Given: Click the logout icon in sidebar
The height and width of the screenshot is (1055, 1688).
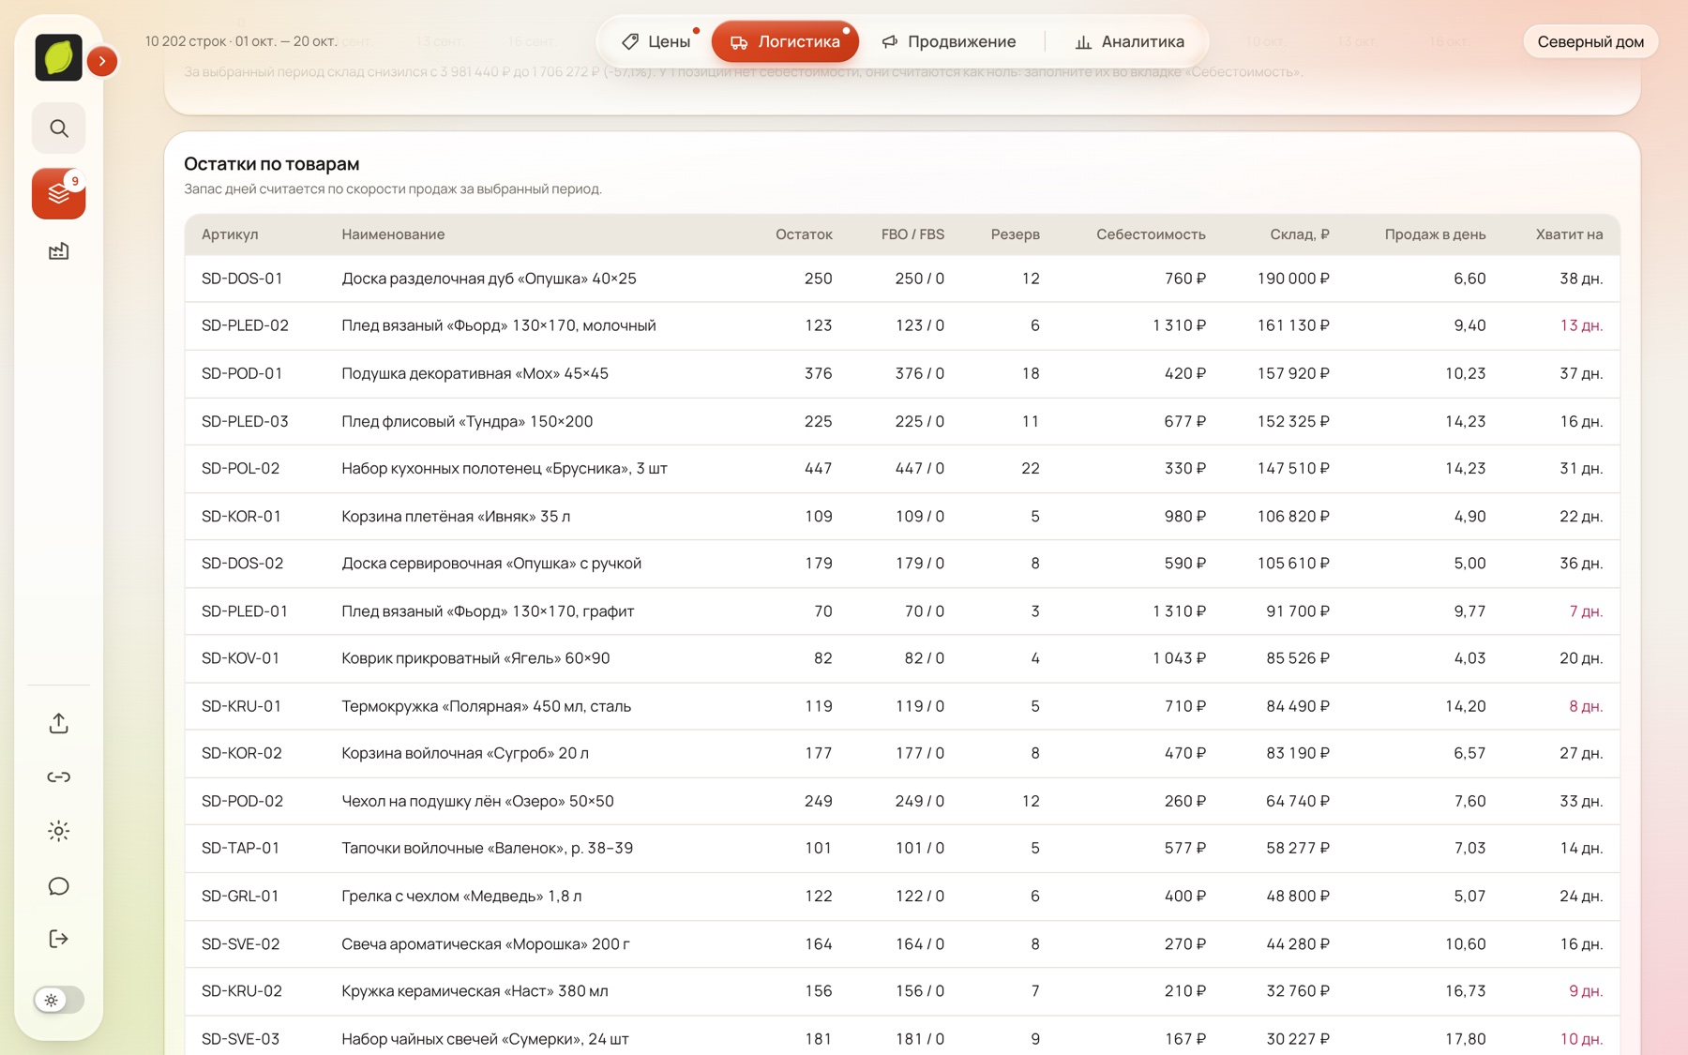Looking at the screenshot, I should tap(58, 939).
